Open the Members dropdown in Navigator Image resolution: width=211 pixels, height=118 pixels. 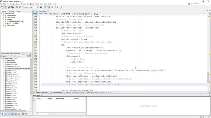point(8,56)
